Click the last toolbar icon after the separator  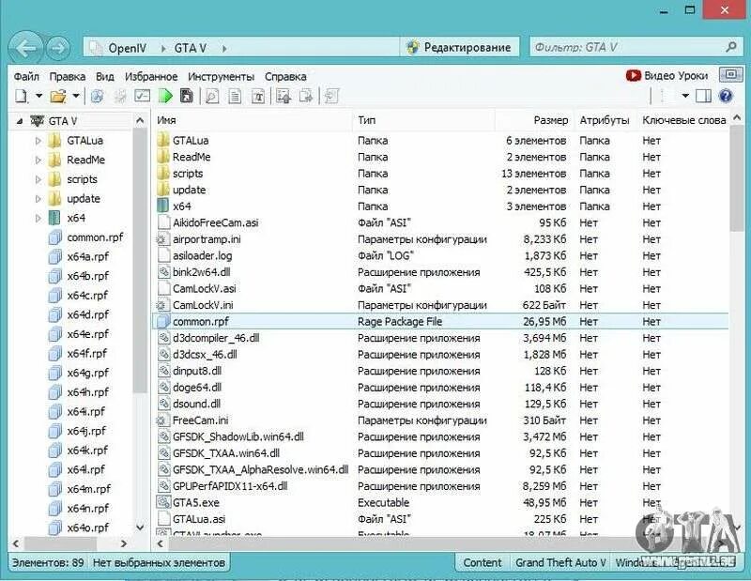tap(331, 97)
